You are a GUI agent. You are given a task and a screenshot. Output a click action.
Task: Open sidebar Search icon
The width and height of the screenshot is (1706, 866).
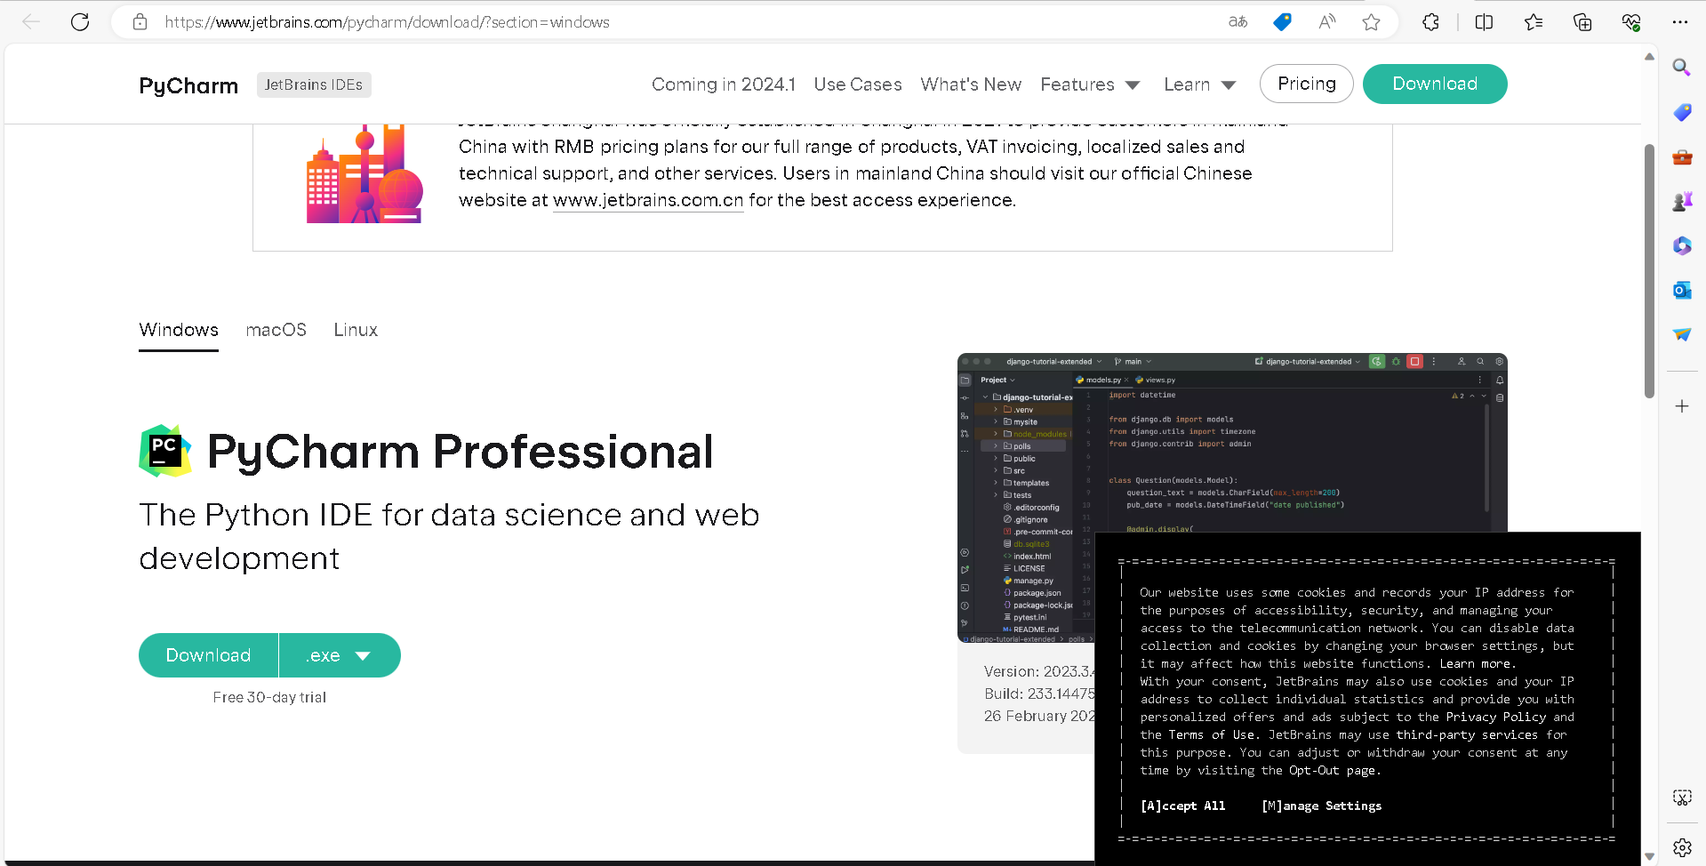(1682, 68)
